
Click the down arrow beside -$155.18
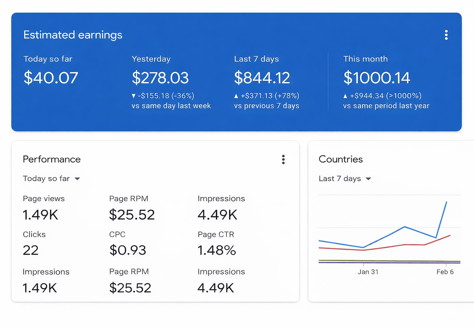(x=134, y=96)
